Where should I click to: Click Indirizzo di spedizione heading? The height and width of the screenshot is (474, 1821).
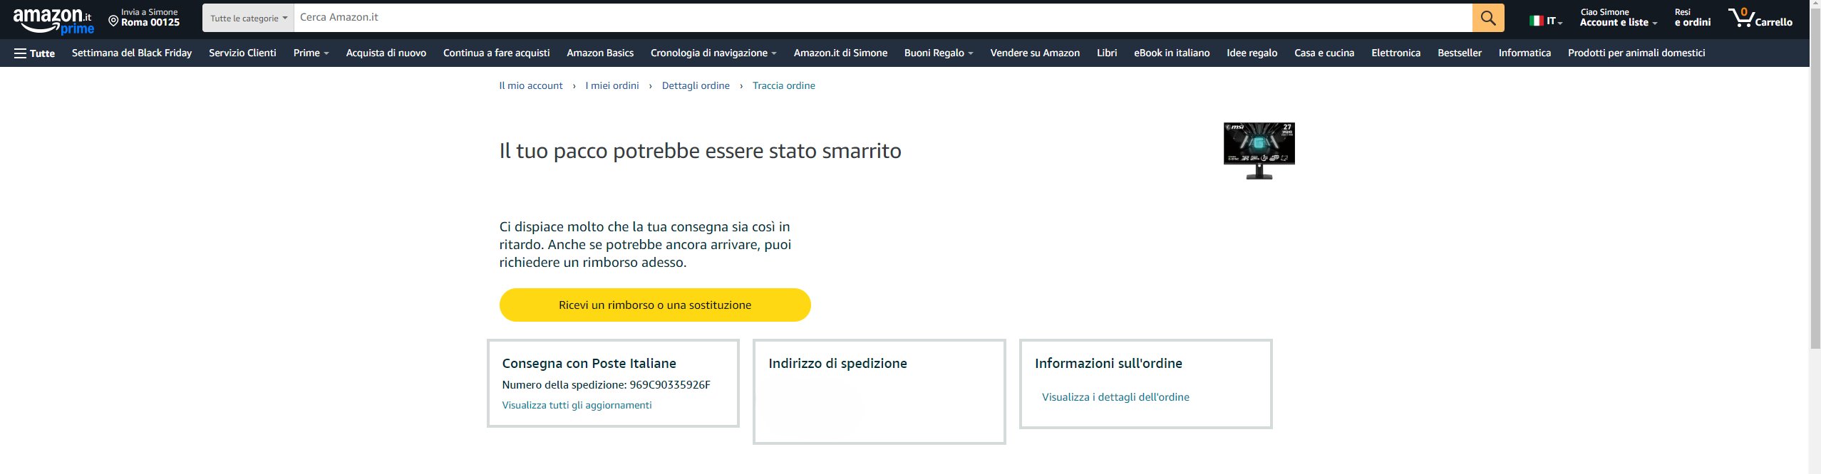tap(837, 363)
